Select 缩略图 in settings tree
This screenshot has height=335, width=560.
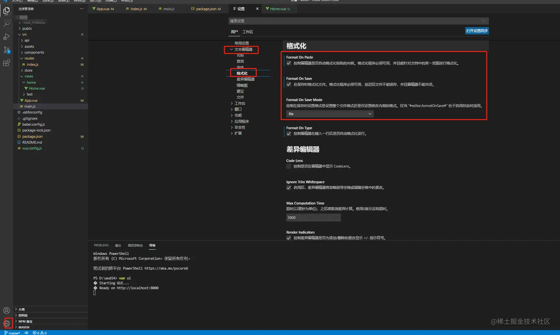pyautogui.click(x=242, y=85)
